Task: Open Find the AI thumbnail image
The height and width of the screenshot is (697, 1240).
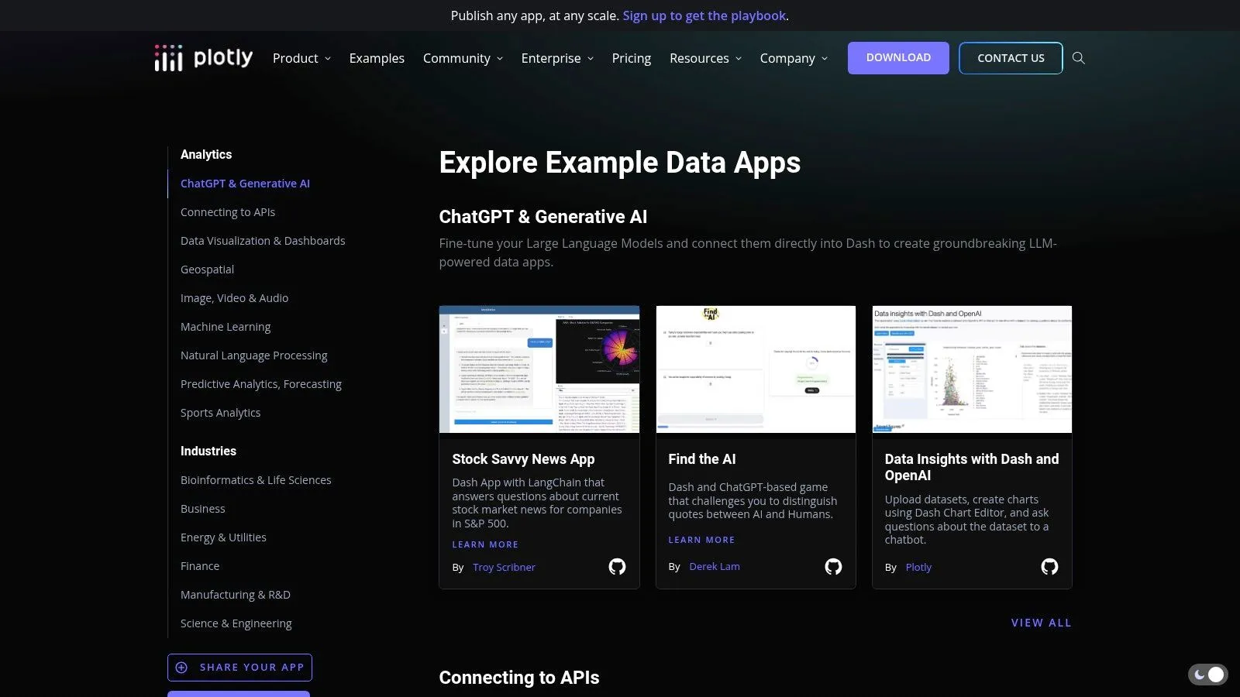Action: pos(756,369)
